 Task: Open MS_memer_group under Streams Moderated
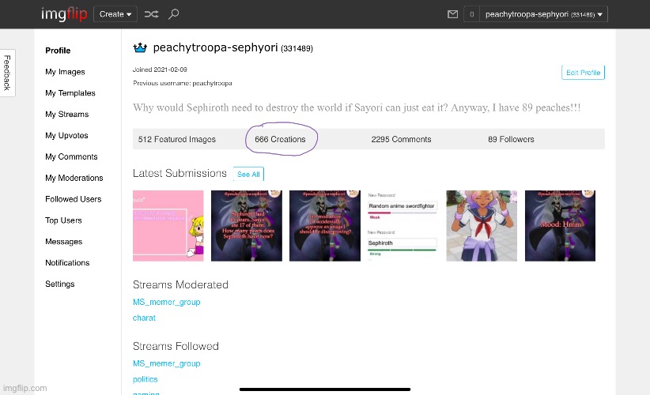pos(167,302)
